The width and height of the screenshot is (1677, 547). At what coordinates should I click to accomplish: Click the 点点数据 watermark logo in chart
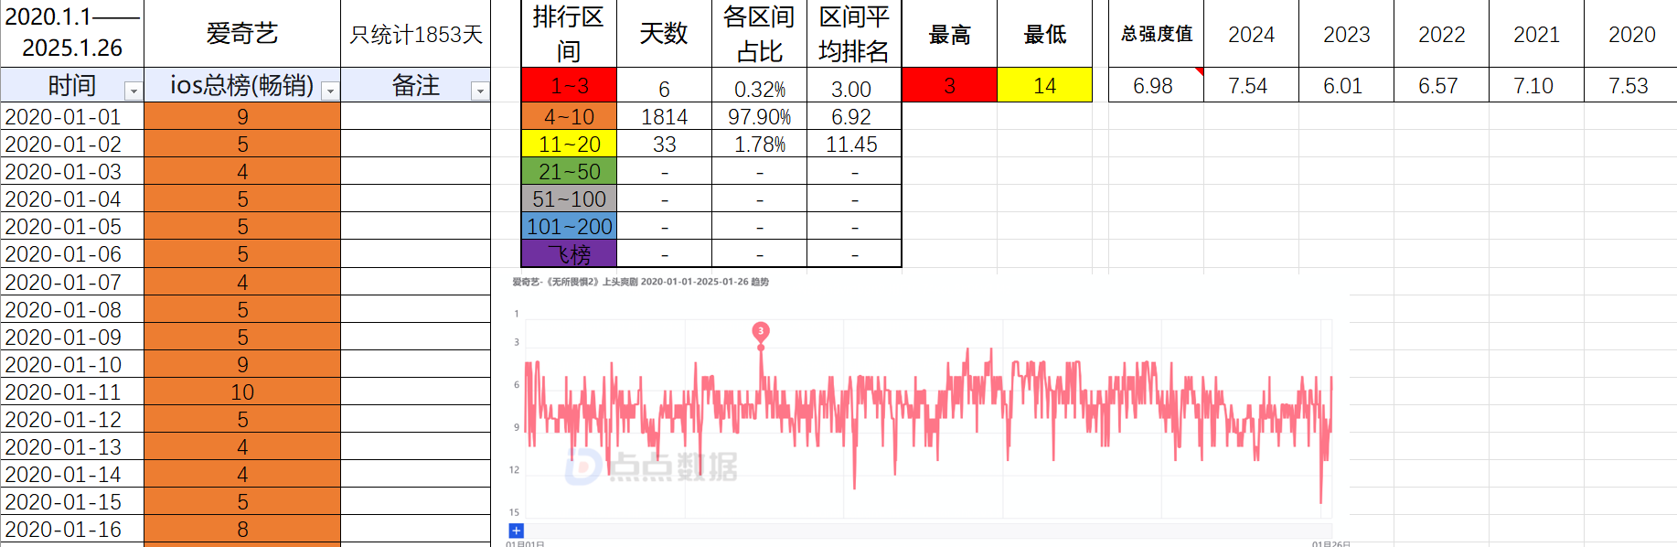651,467
